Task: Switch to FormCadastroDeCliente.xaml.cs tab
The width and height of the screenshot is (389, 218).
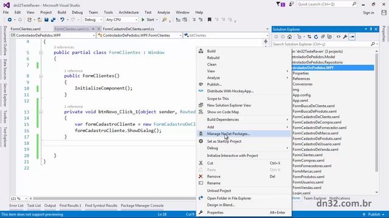Action: [x=128, y=29]
